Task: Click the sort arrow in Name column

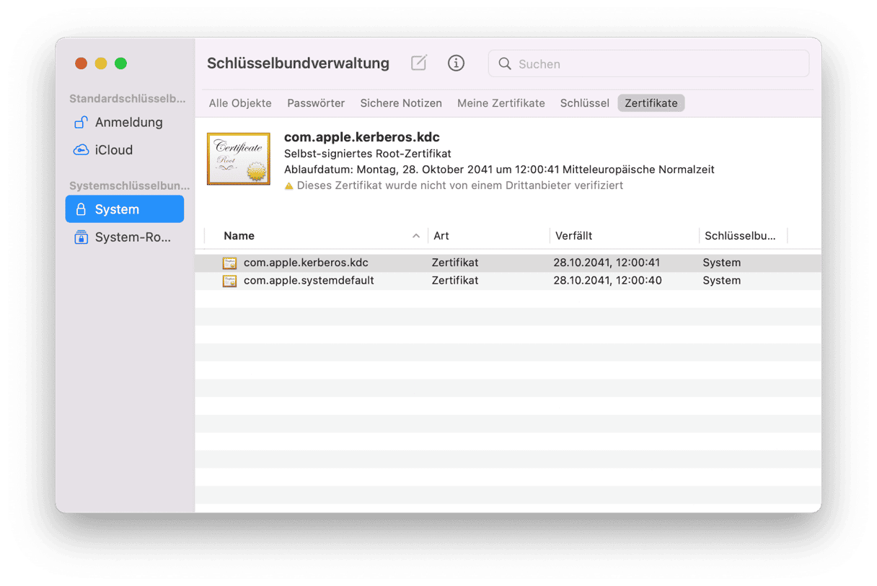Action: point(416,236)
